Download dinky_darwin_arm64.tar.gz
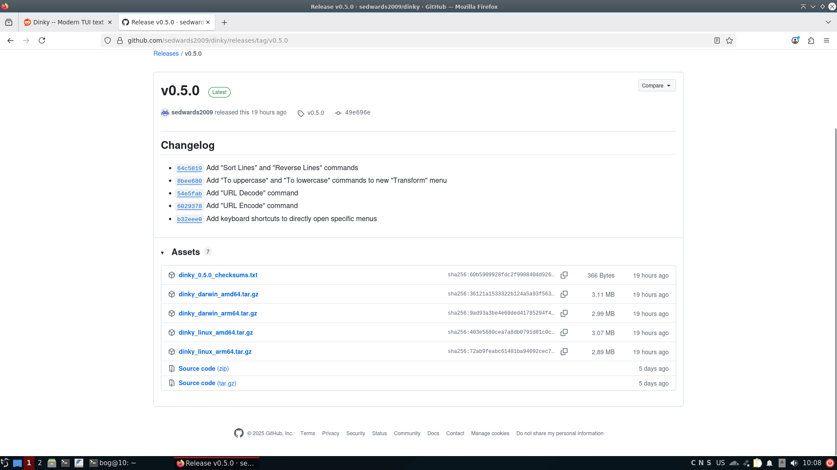 (x=218, y=313)
